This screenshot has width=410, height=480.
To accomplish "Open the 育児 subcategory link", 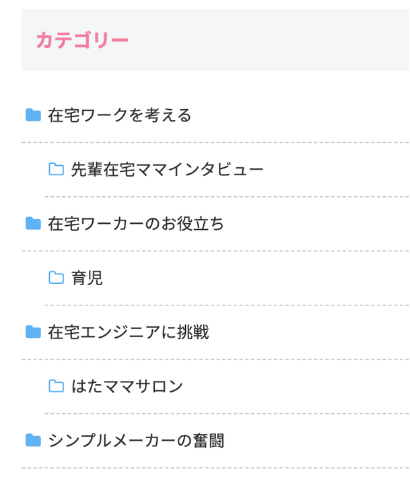I will click(87, 278).
